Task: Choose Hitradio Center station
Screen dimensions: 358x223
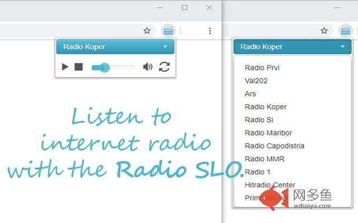Action: 270,185
